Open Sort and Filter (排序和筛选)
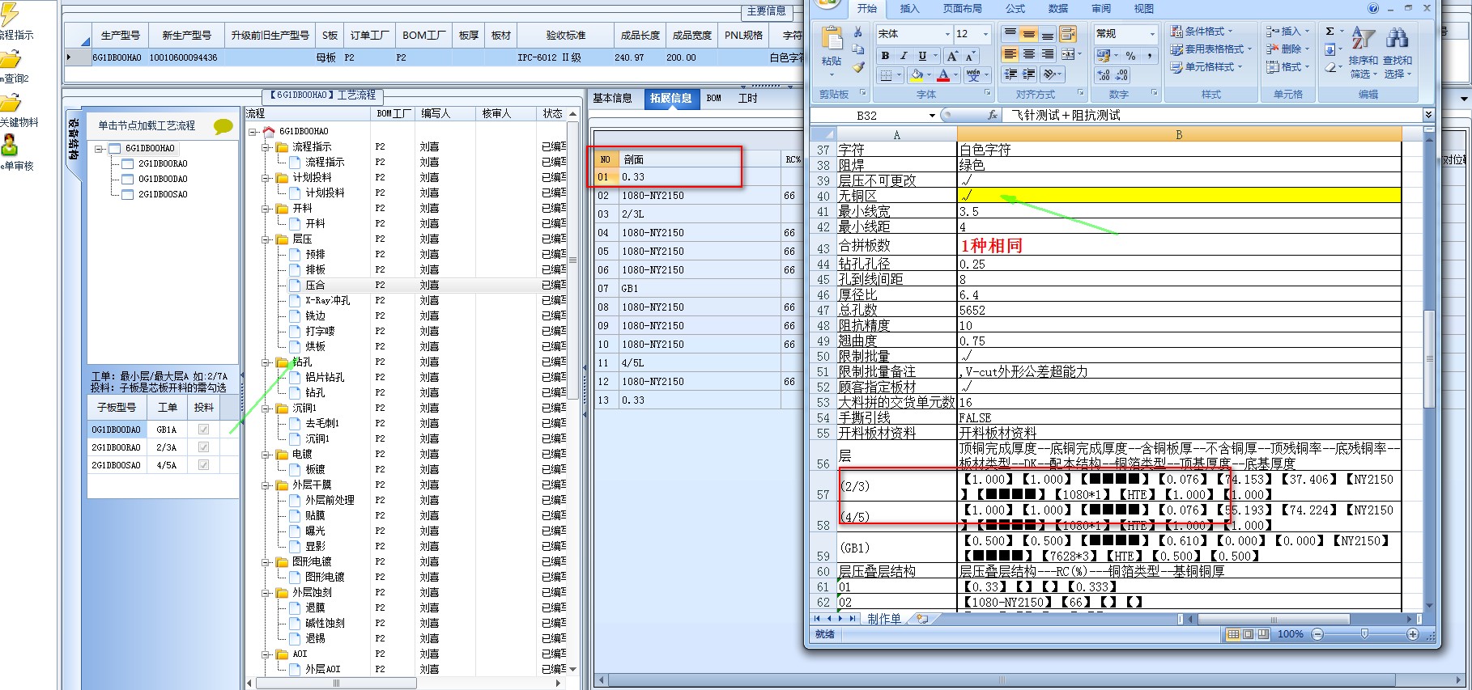The image size is (1472, 690). tap(1364, 53)
